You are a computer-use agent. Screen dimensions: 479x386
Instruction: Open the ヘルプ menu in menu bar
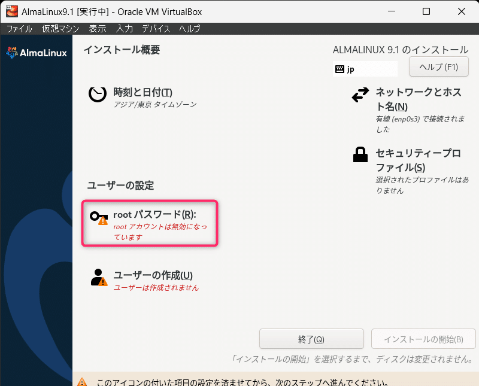[x=189, y=29]
